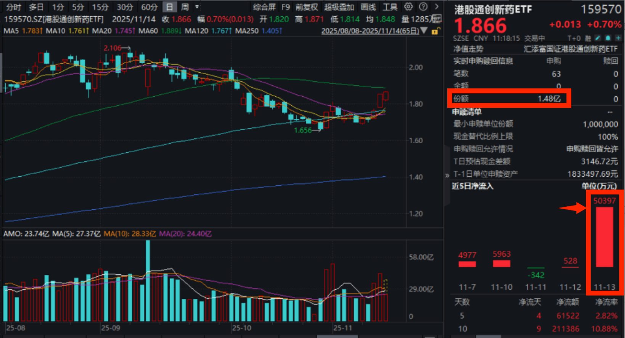The image size is (625, 338).
Task: Open the 申赎清单 three-dots more icon
Action: coord(610,112)
